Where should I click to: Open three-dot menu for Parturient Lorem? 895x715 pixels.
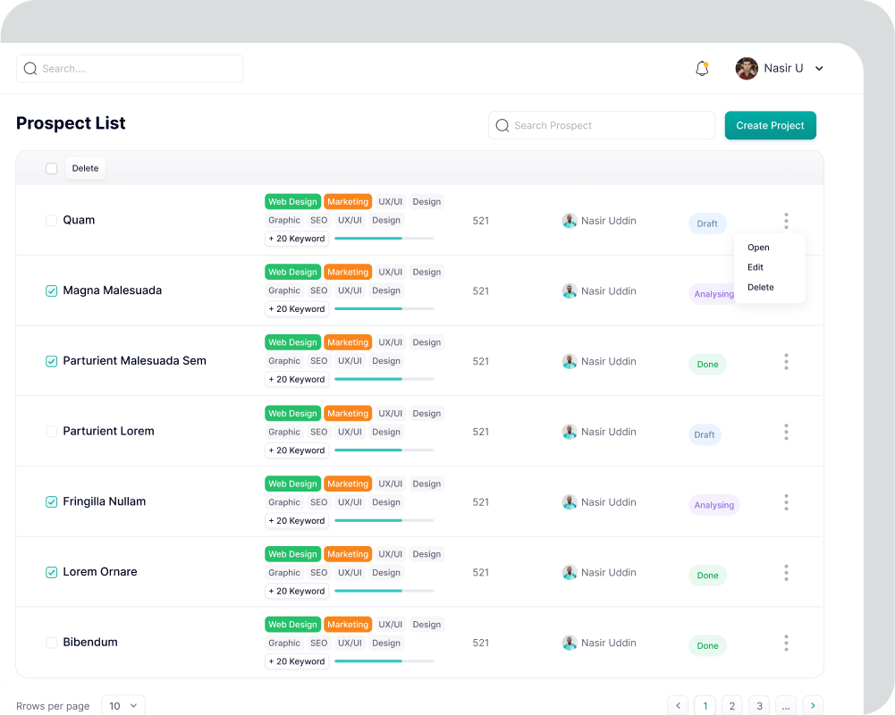pos(786,432)
